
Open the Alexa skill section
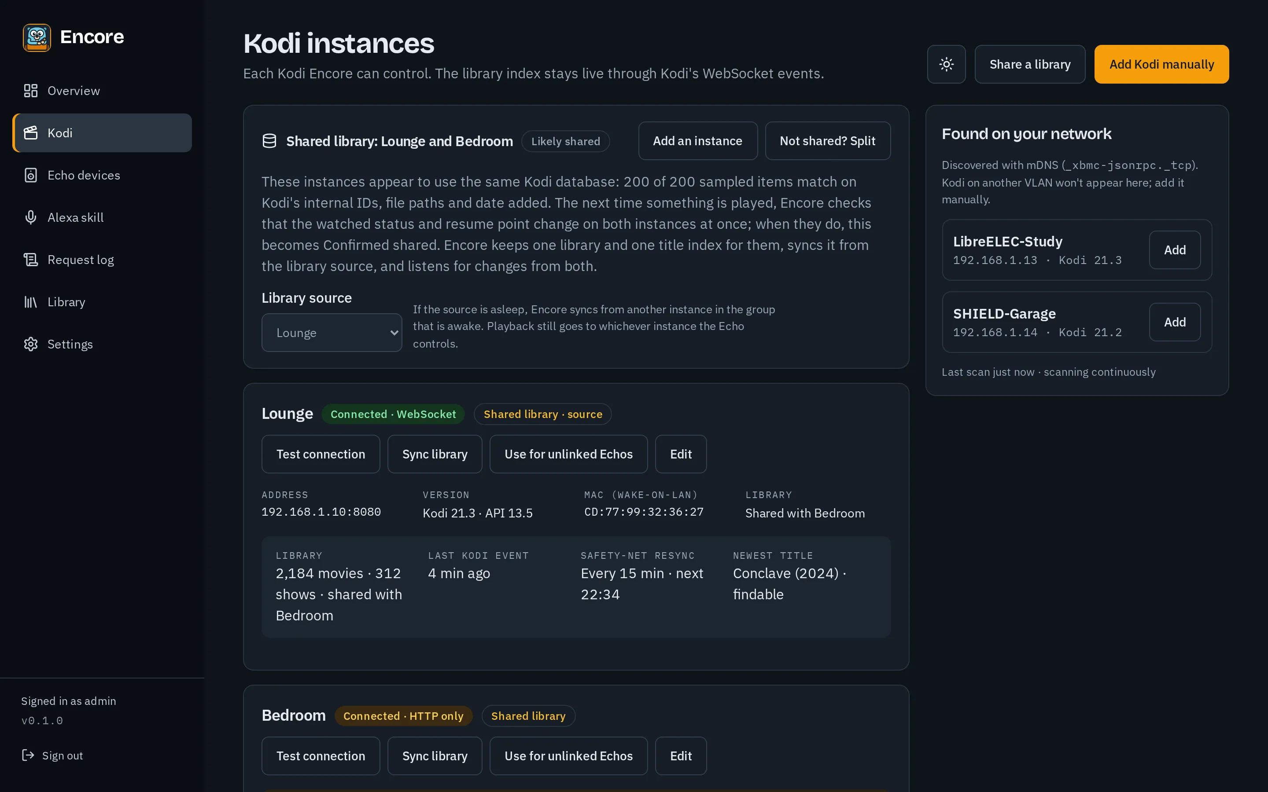pyautogui.click(x=102, y=217)
